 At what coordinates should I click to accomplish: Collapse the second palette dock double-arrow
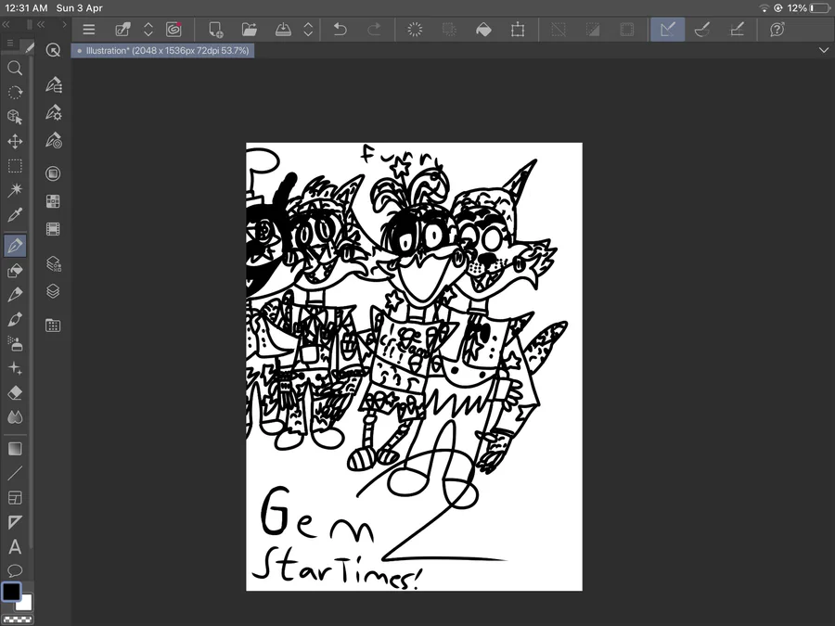point(41,24)
